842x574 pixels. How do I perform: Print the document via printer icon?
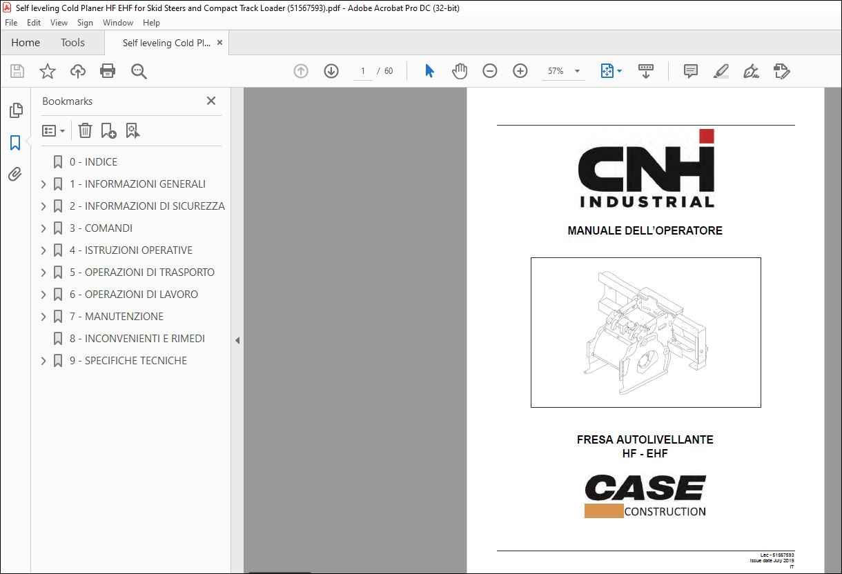(x=108, y=71)
